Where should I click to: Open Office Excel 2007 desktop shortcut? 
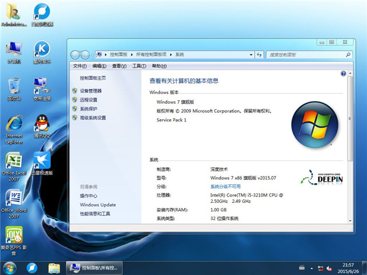coord(14,167)
